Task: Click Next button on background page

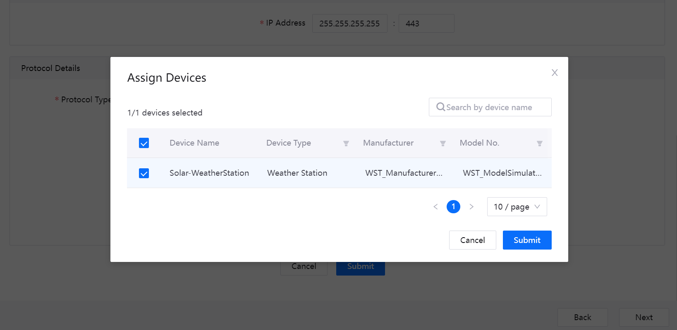Action: point(644,317)
